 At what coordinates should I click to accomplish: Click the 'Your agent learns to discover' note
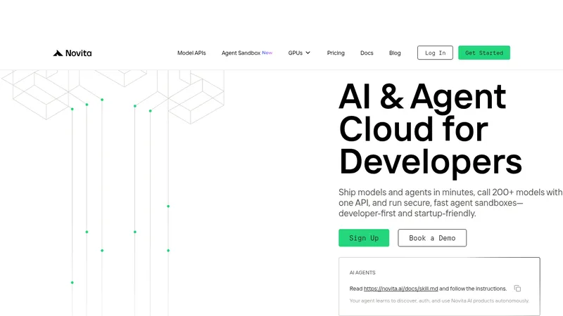tap(439, 301)
